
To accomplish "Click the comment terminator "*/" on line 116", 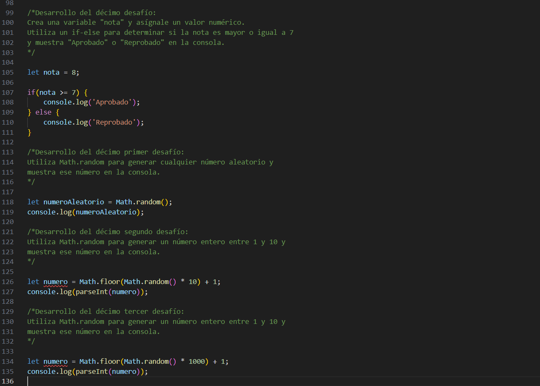I will click(31, 182).
